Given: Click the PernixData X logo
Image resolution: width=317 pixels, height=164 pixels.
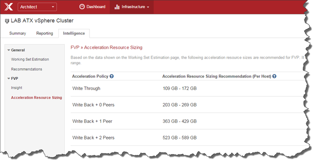Looking at the screenshot, I should coord(9,7).
